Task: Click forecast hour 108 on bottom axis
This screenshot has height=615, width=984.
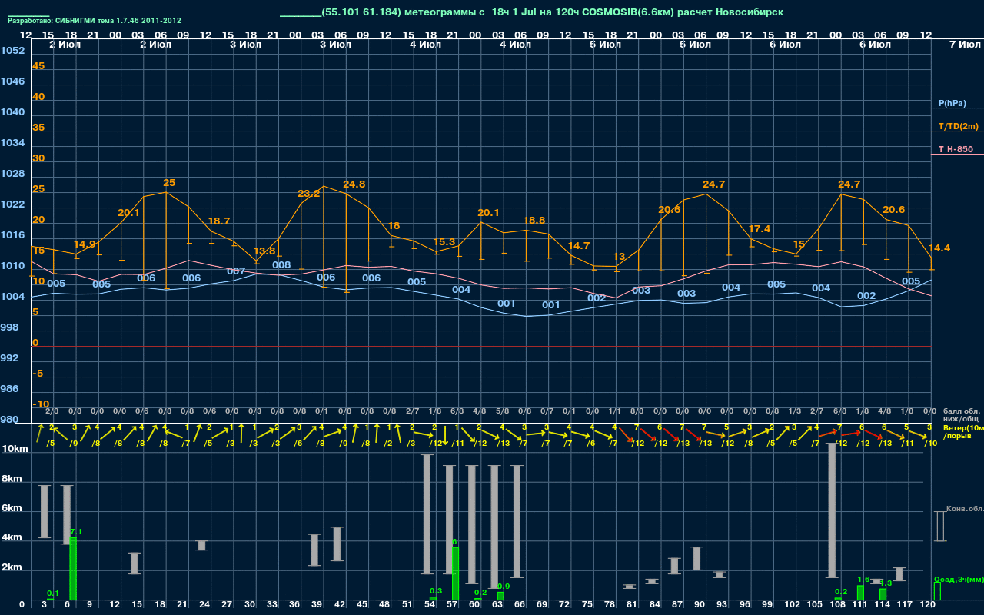Action: pyautogui.click(x=838, y=606)
